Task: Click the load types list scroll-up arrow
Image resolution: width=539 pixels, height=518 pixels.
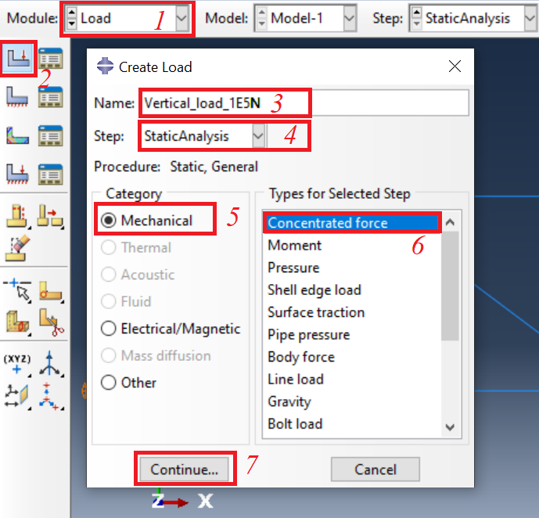Action: (450, 222)
